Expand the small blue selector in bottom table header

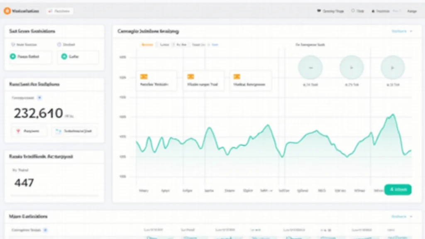click(x=45, y=229)
